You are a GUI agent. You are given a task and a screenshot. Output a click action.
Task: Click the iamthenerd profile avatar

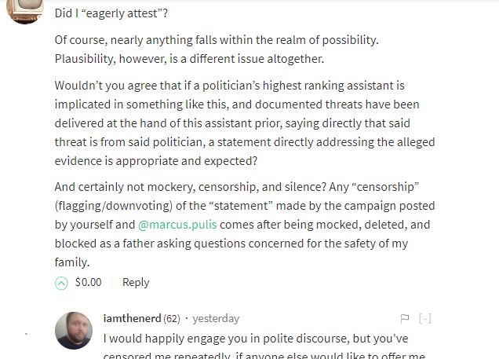(74, 331)
